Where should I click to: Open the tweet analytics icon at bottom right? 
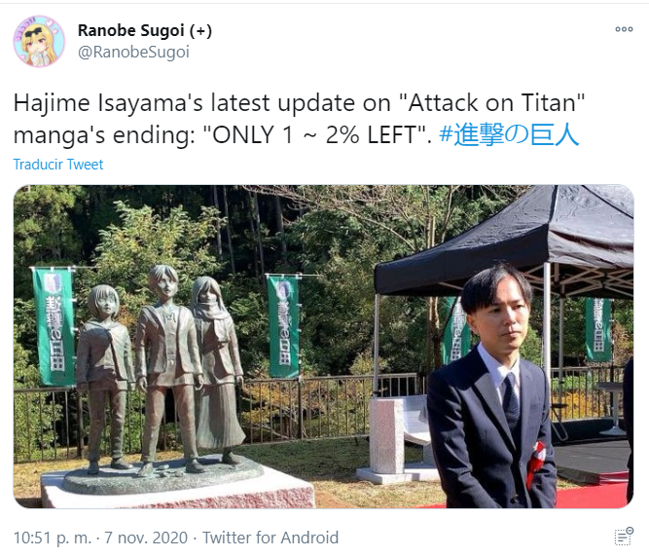point(624,537)
